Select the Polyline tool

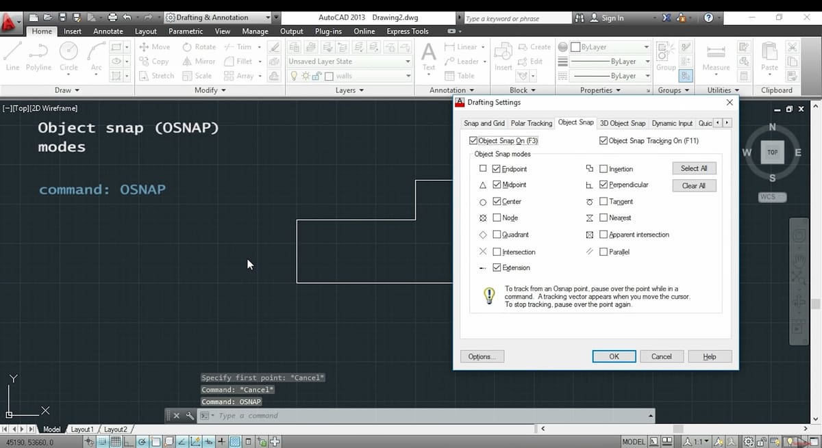pyautogui.click(x=38, y=56)
